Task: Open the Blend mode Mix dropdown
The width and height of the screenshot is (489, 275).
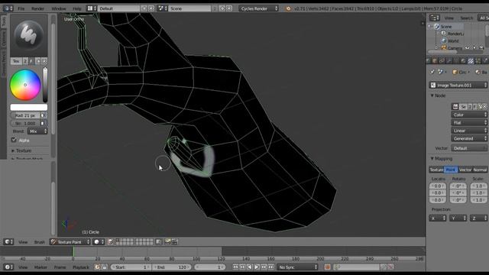Action: [37, 131]
